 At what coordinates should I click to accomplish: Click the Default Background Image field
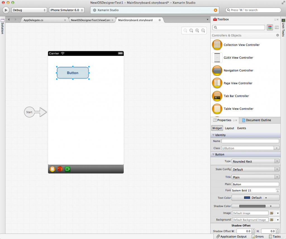(250, 220)
